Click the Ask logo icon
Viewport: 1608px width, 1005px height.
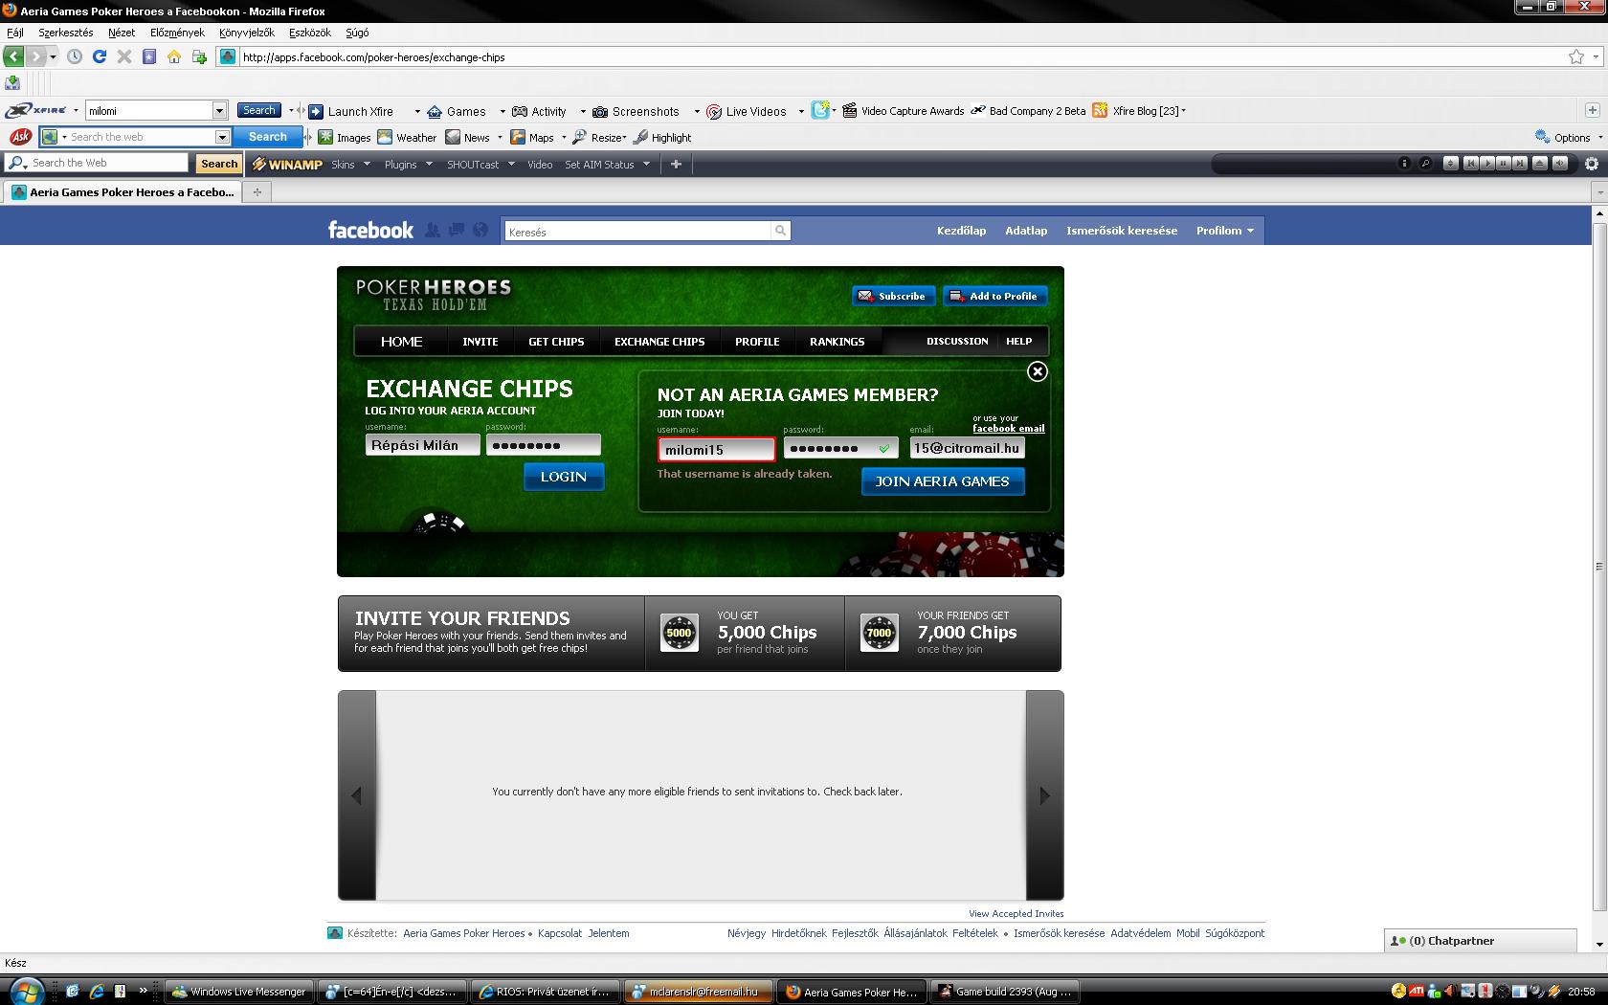point(19,137)
